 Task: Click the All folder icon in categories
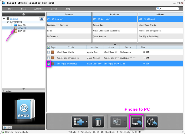[x=16, y=25]
